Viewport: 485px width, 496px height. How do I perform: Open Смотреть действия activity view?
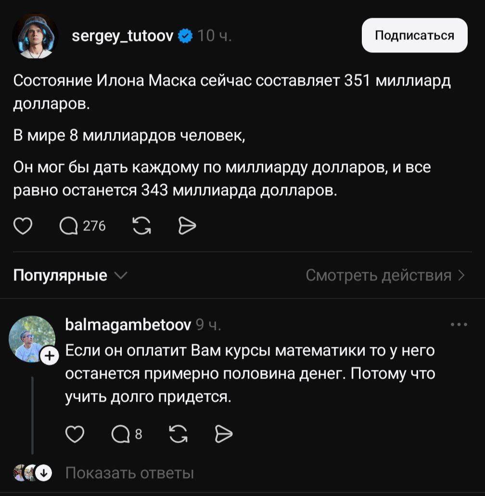[385, 276]
